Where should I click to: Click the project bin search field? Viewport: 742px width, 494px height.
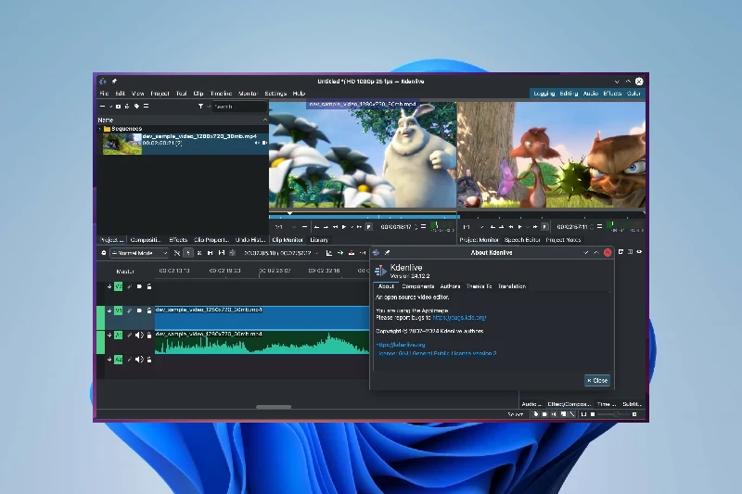[x=239, y=107]
